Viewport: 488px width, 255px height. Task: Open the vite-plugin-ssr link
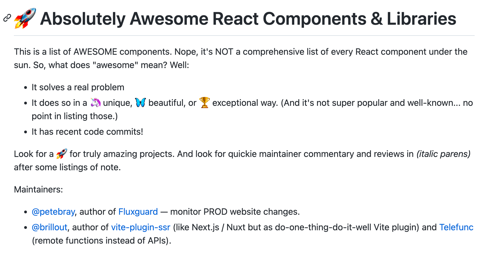(140, 227)
